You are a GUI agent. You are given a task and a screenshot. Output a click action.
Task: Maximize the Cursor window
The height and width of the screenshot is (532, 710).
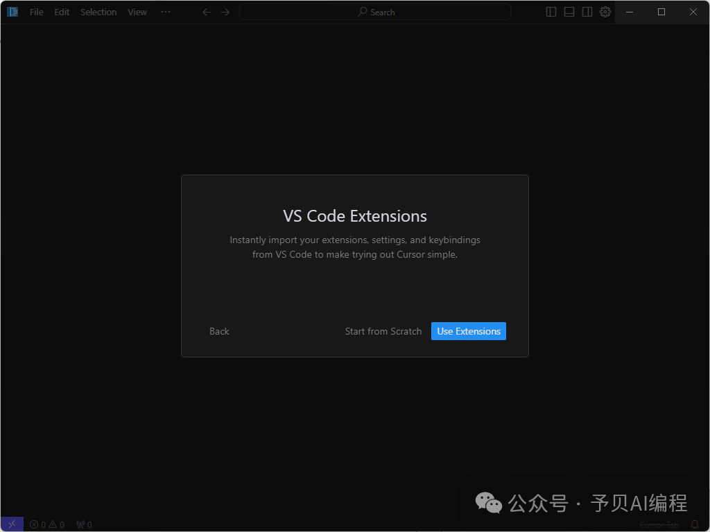[661, 12]
